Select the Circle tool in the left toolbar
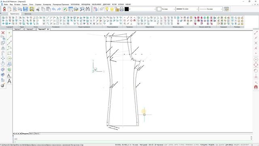This screenshot has width=259, height=146. [x=9, y=58]
